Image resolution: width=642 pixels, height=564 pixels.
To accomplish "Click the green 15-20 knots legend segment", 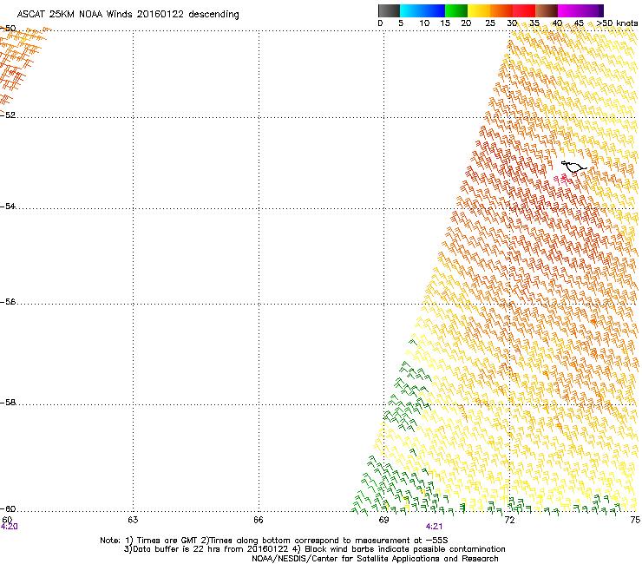I will pos(456,10).
